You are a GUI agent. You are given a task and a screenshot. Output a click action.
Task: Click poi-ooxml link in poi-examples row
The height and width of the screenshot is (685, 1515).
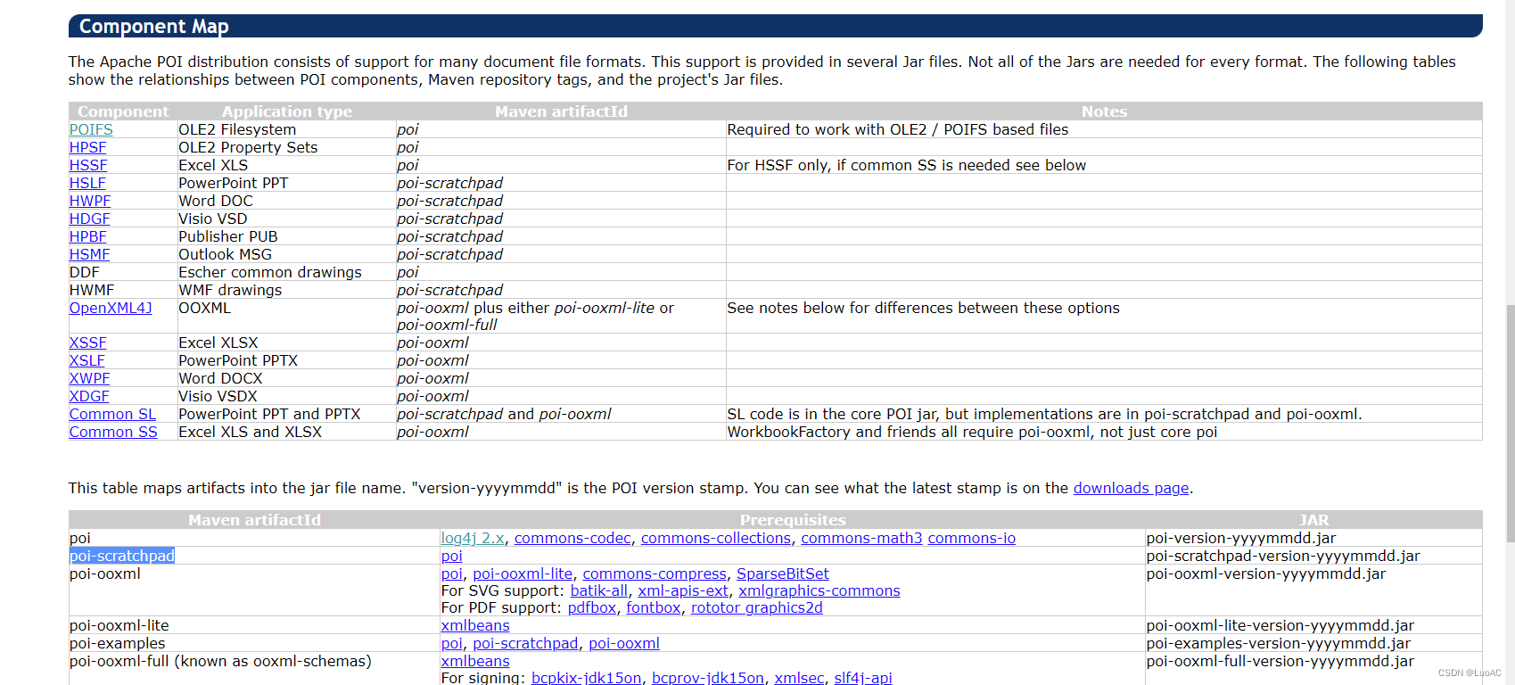pos(624,643)
